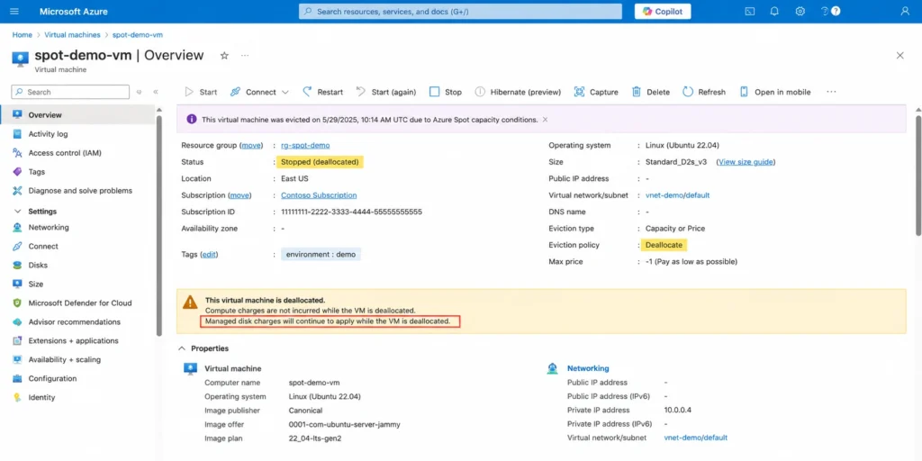This screenshot has width=922, height=461.
Task: Open toolbar overflow ellipsis menu
Action: click(831, 92)
